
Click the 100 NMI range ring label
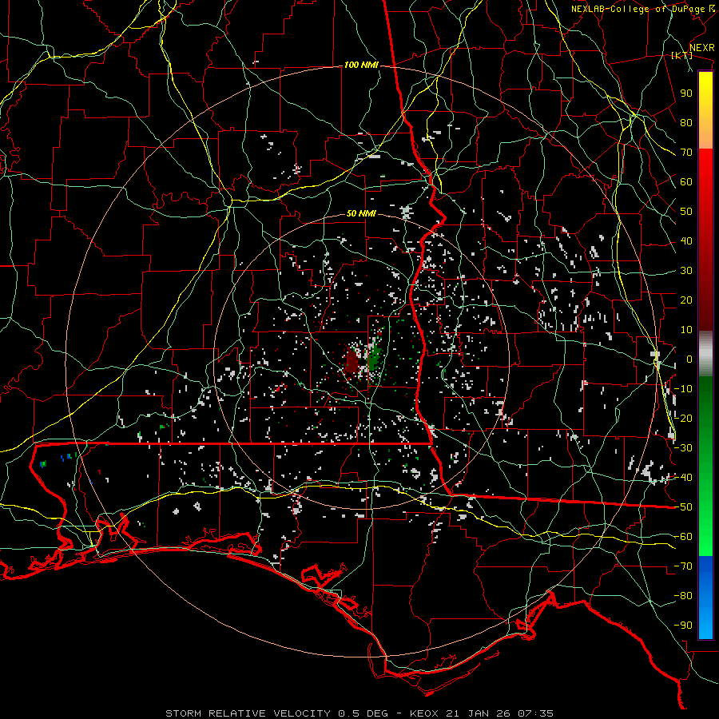pos(361,66)
